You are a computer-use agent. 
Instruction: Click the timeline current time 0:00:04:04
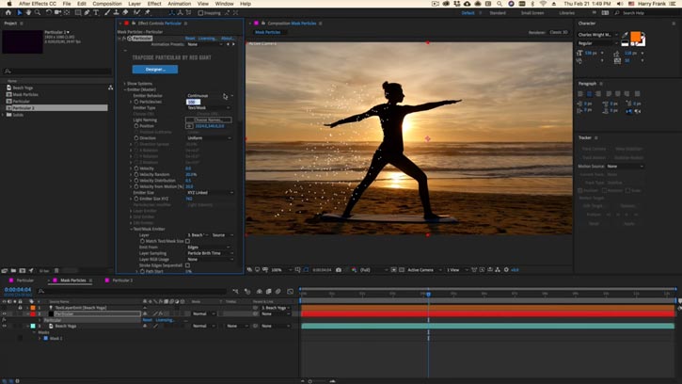pyautogui.click(x=18, y=290)
